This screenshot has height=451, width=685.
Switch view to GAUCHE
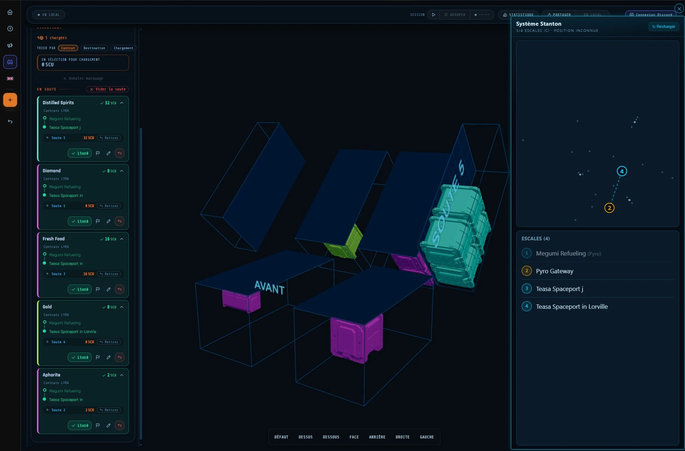427,437
